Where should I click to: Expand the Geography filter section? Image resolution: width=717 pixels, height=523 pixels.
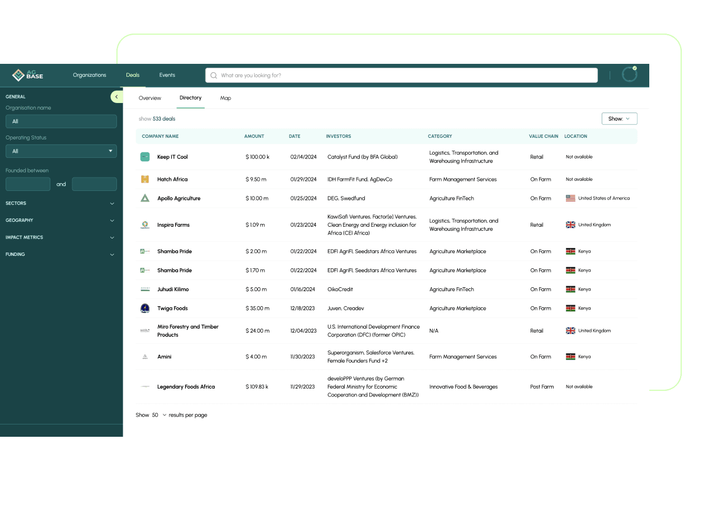[61, 221]
